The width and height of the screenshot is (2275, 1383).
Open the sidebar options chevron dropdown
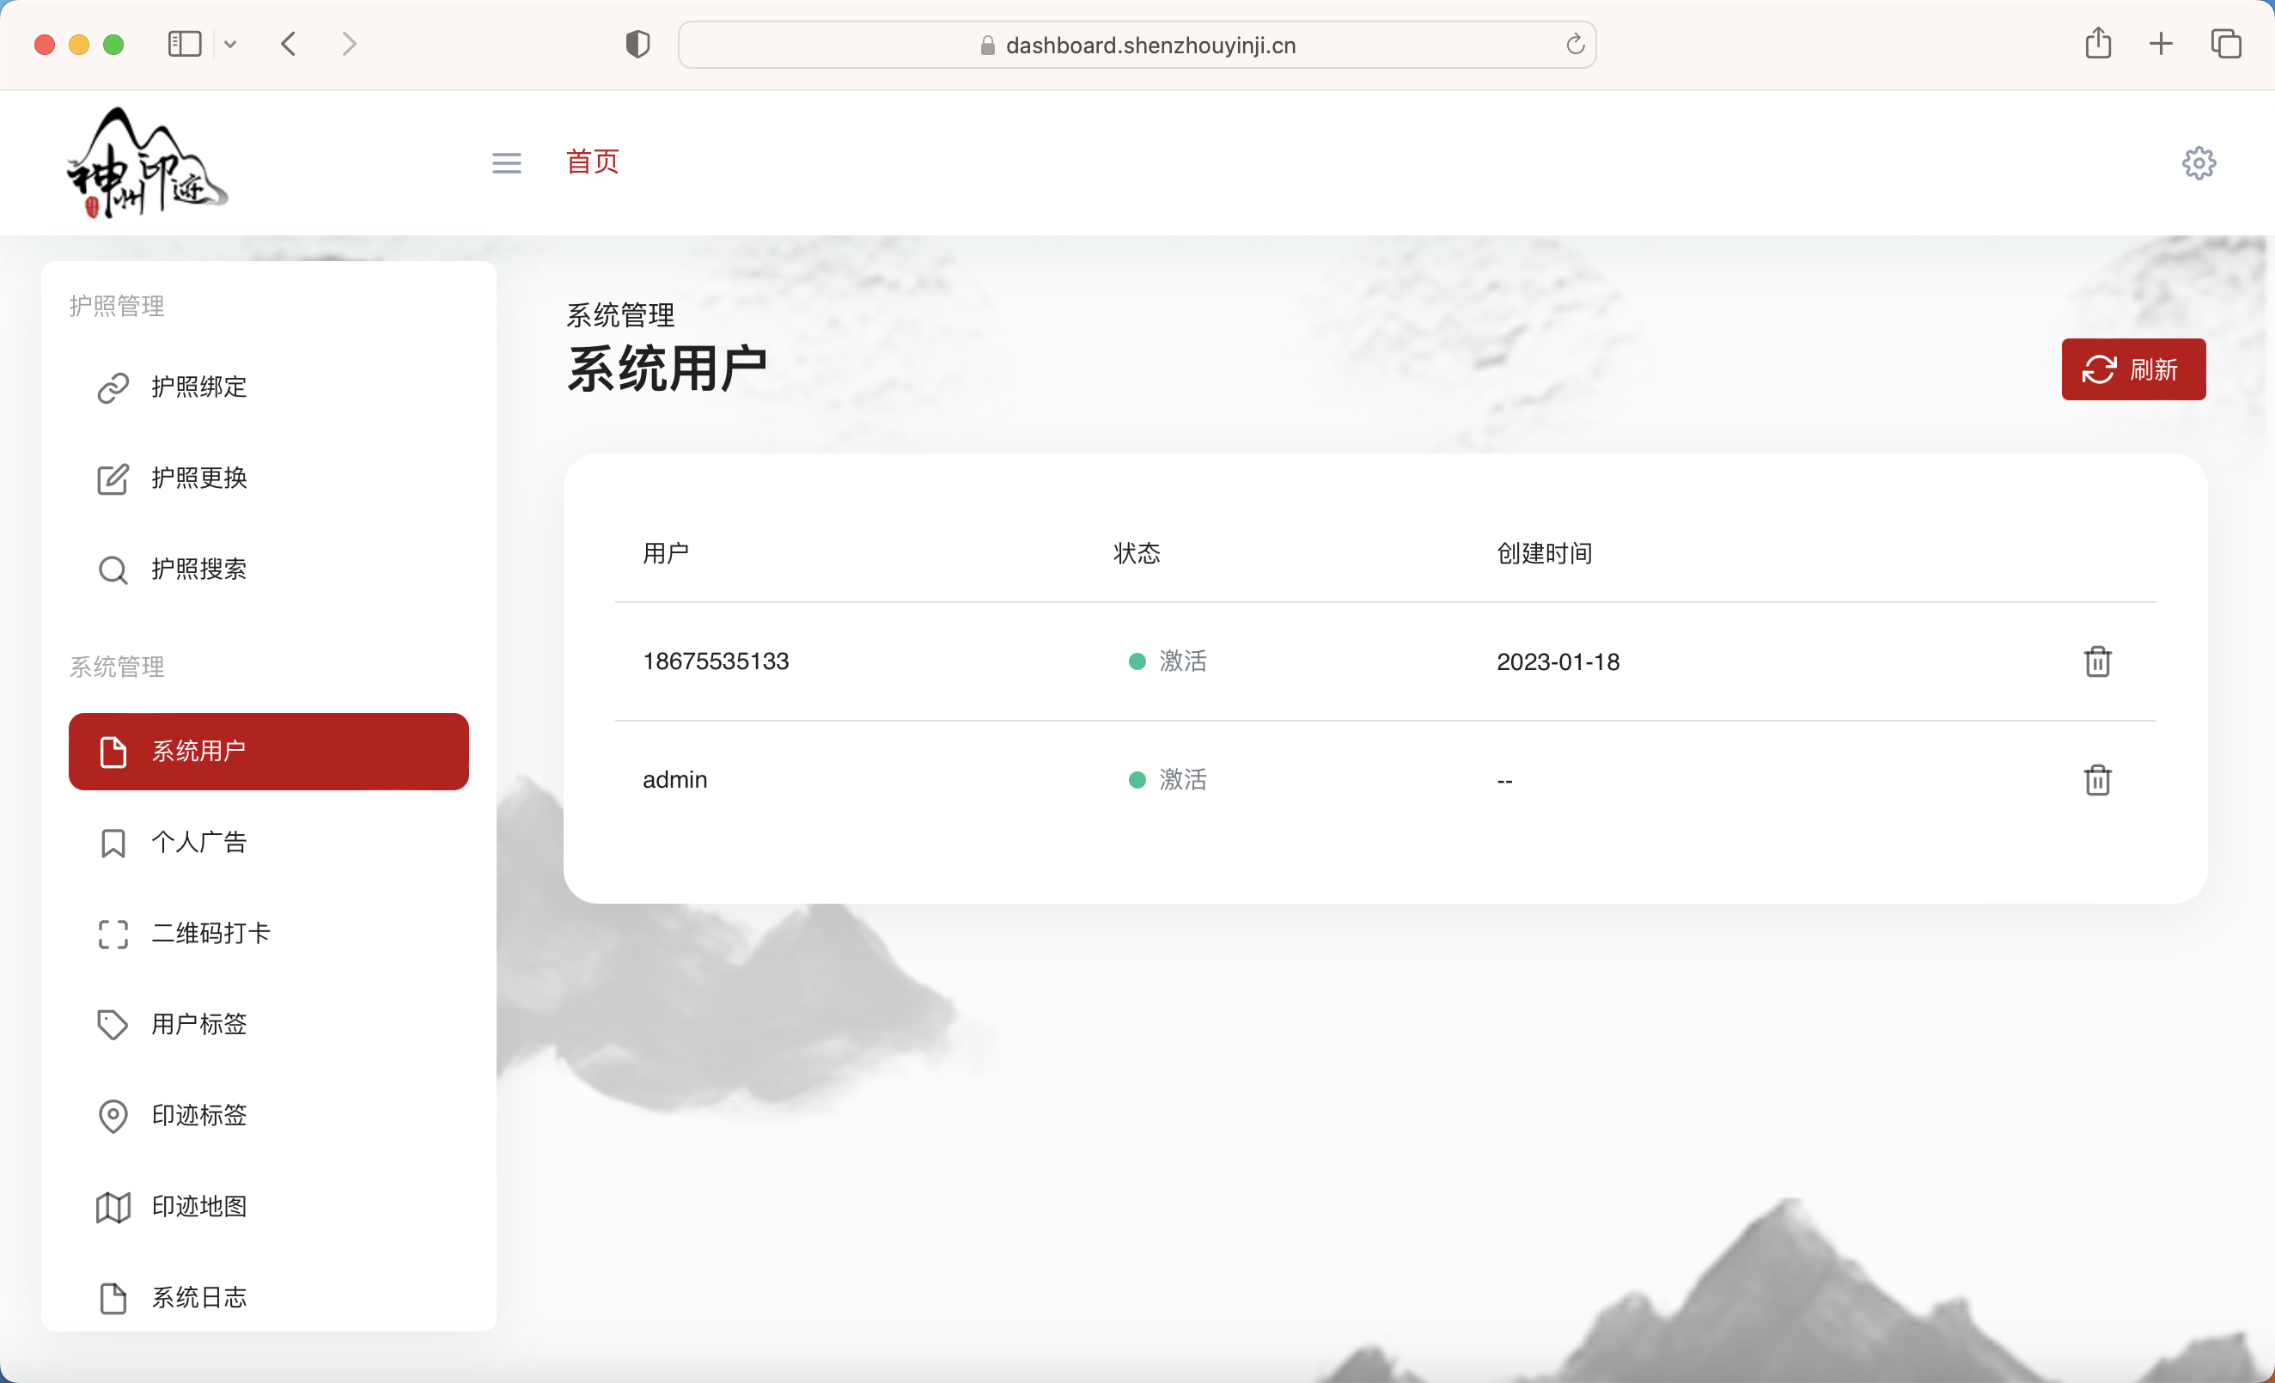[x=231, y=44]
